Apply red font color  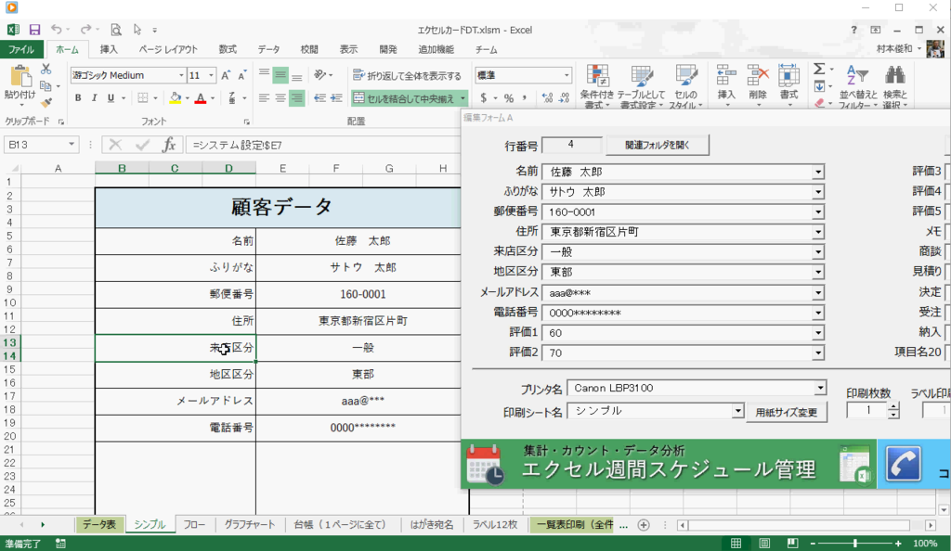[x=201, y=98]
